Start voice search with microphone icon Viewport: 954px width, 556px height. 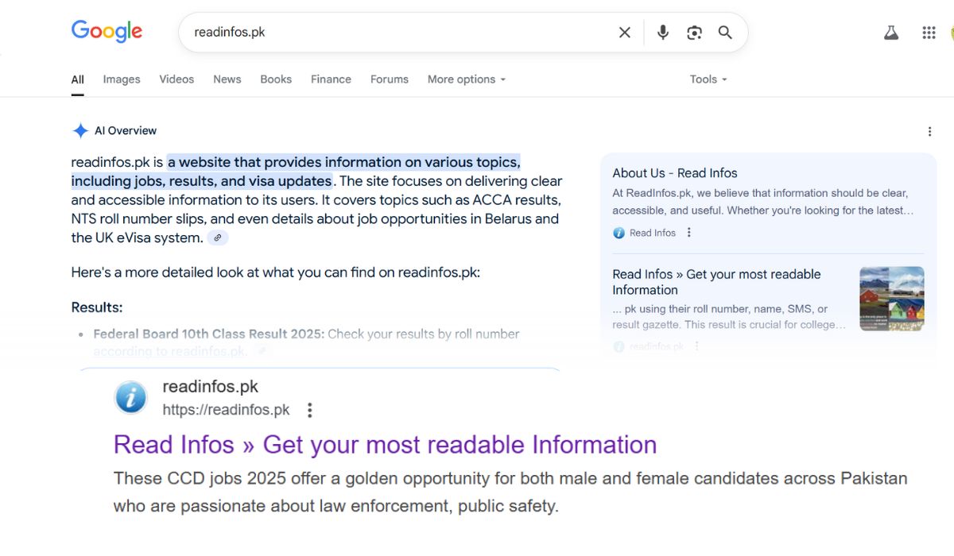pyautogui.click(x=662, y=33)
